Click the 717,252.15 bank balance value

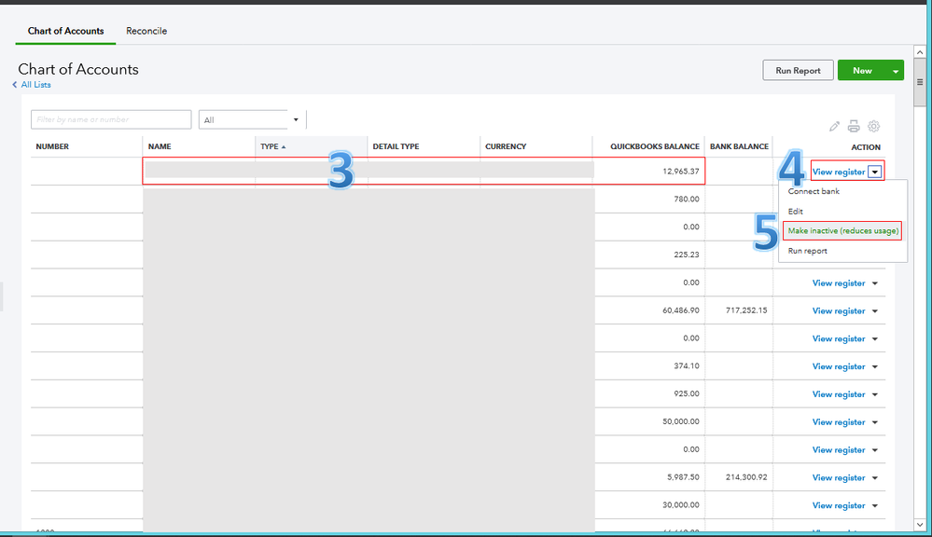(746, 310)
